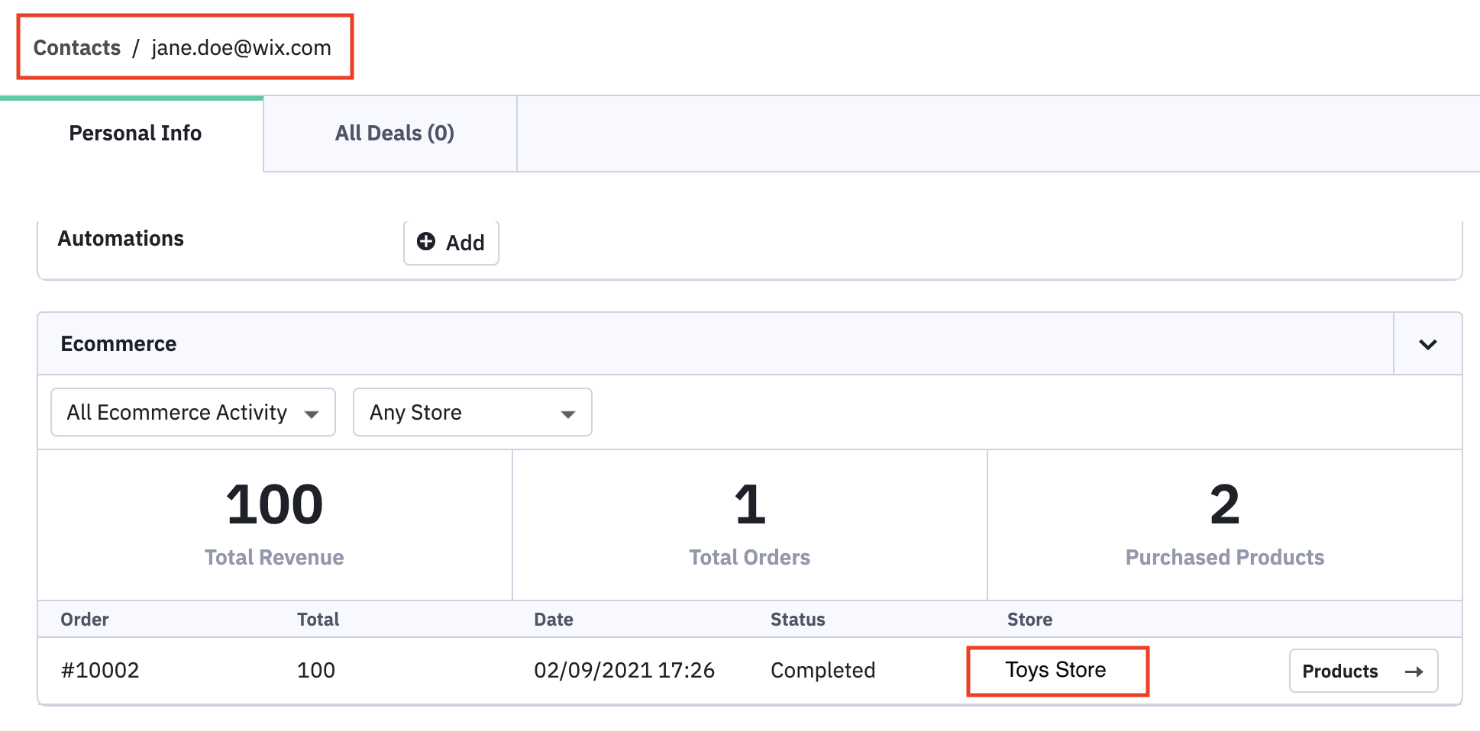Click the date 02/09/2021 17:26
Viewport: 1480px width, 731px height.
pos(624,671)
